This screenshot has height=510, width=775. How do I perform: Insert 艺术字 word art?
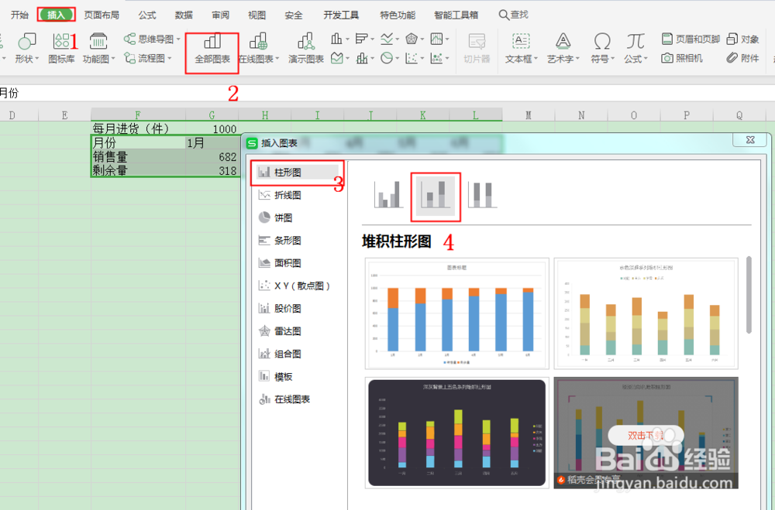tap(563, 49)
